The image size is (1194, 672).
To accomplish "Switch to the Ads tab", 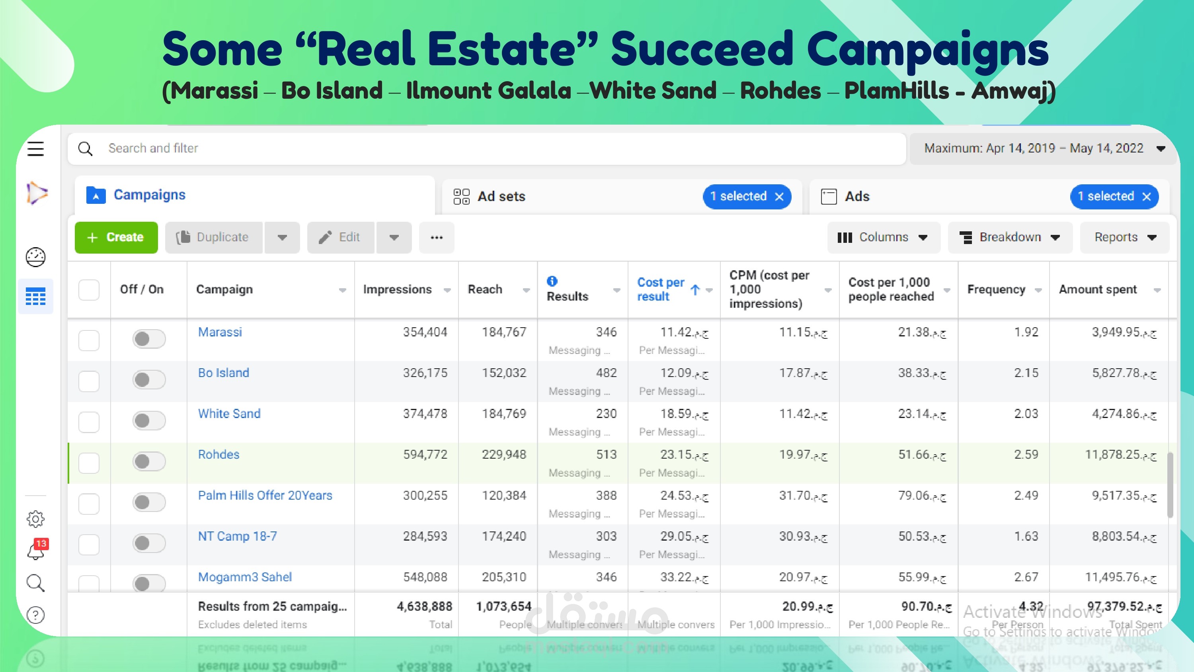I will pyautogui.click(x=989, y=197).
